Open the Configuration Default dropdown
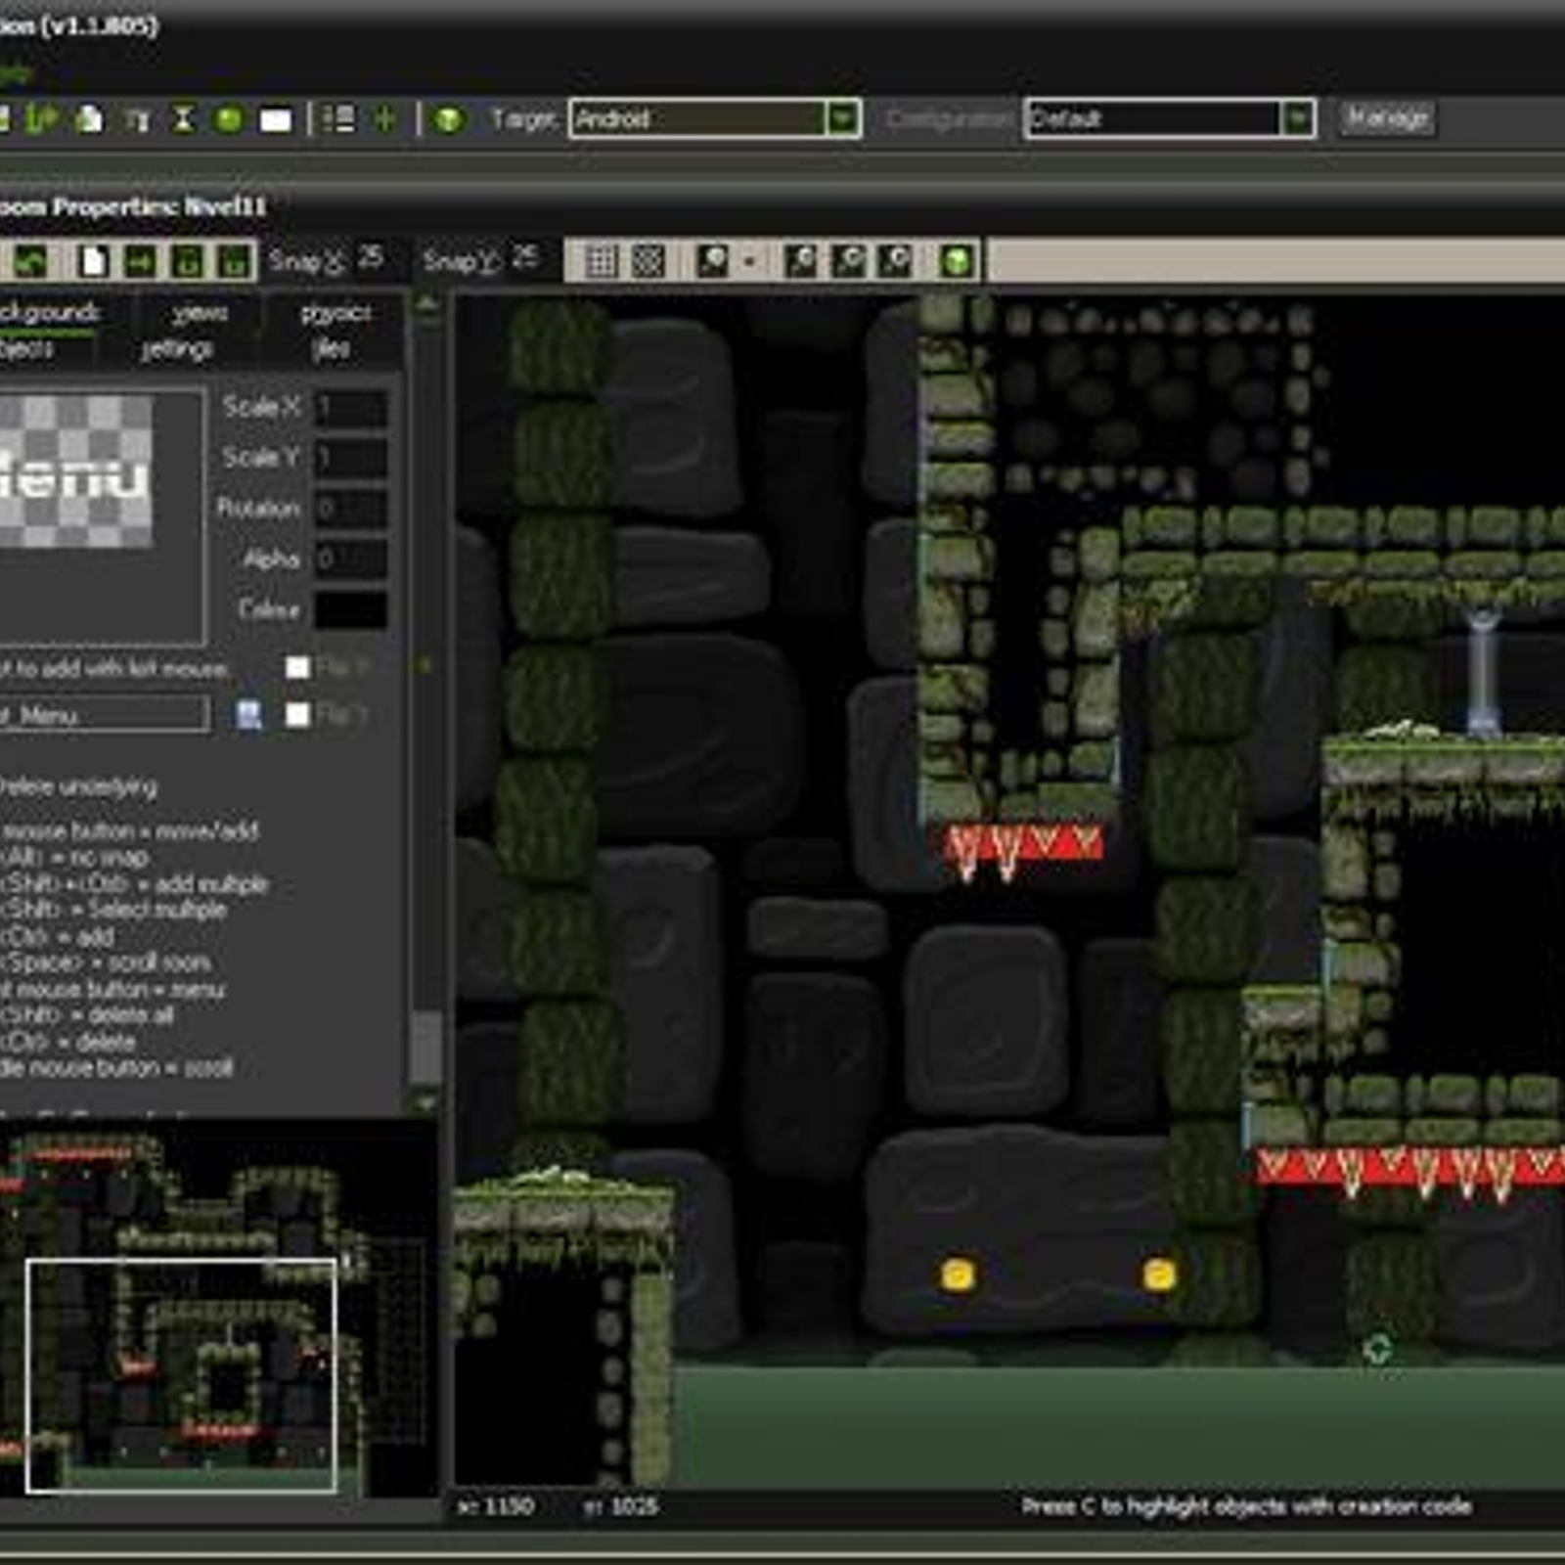 pos(1296,119)
